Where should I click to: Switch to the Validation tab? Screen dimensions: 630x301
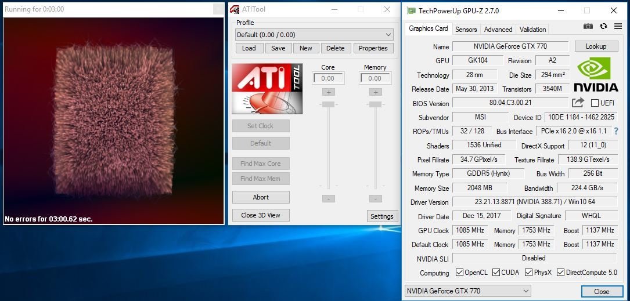coord(532,30)
